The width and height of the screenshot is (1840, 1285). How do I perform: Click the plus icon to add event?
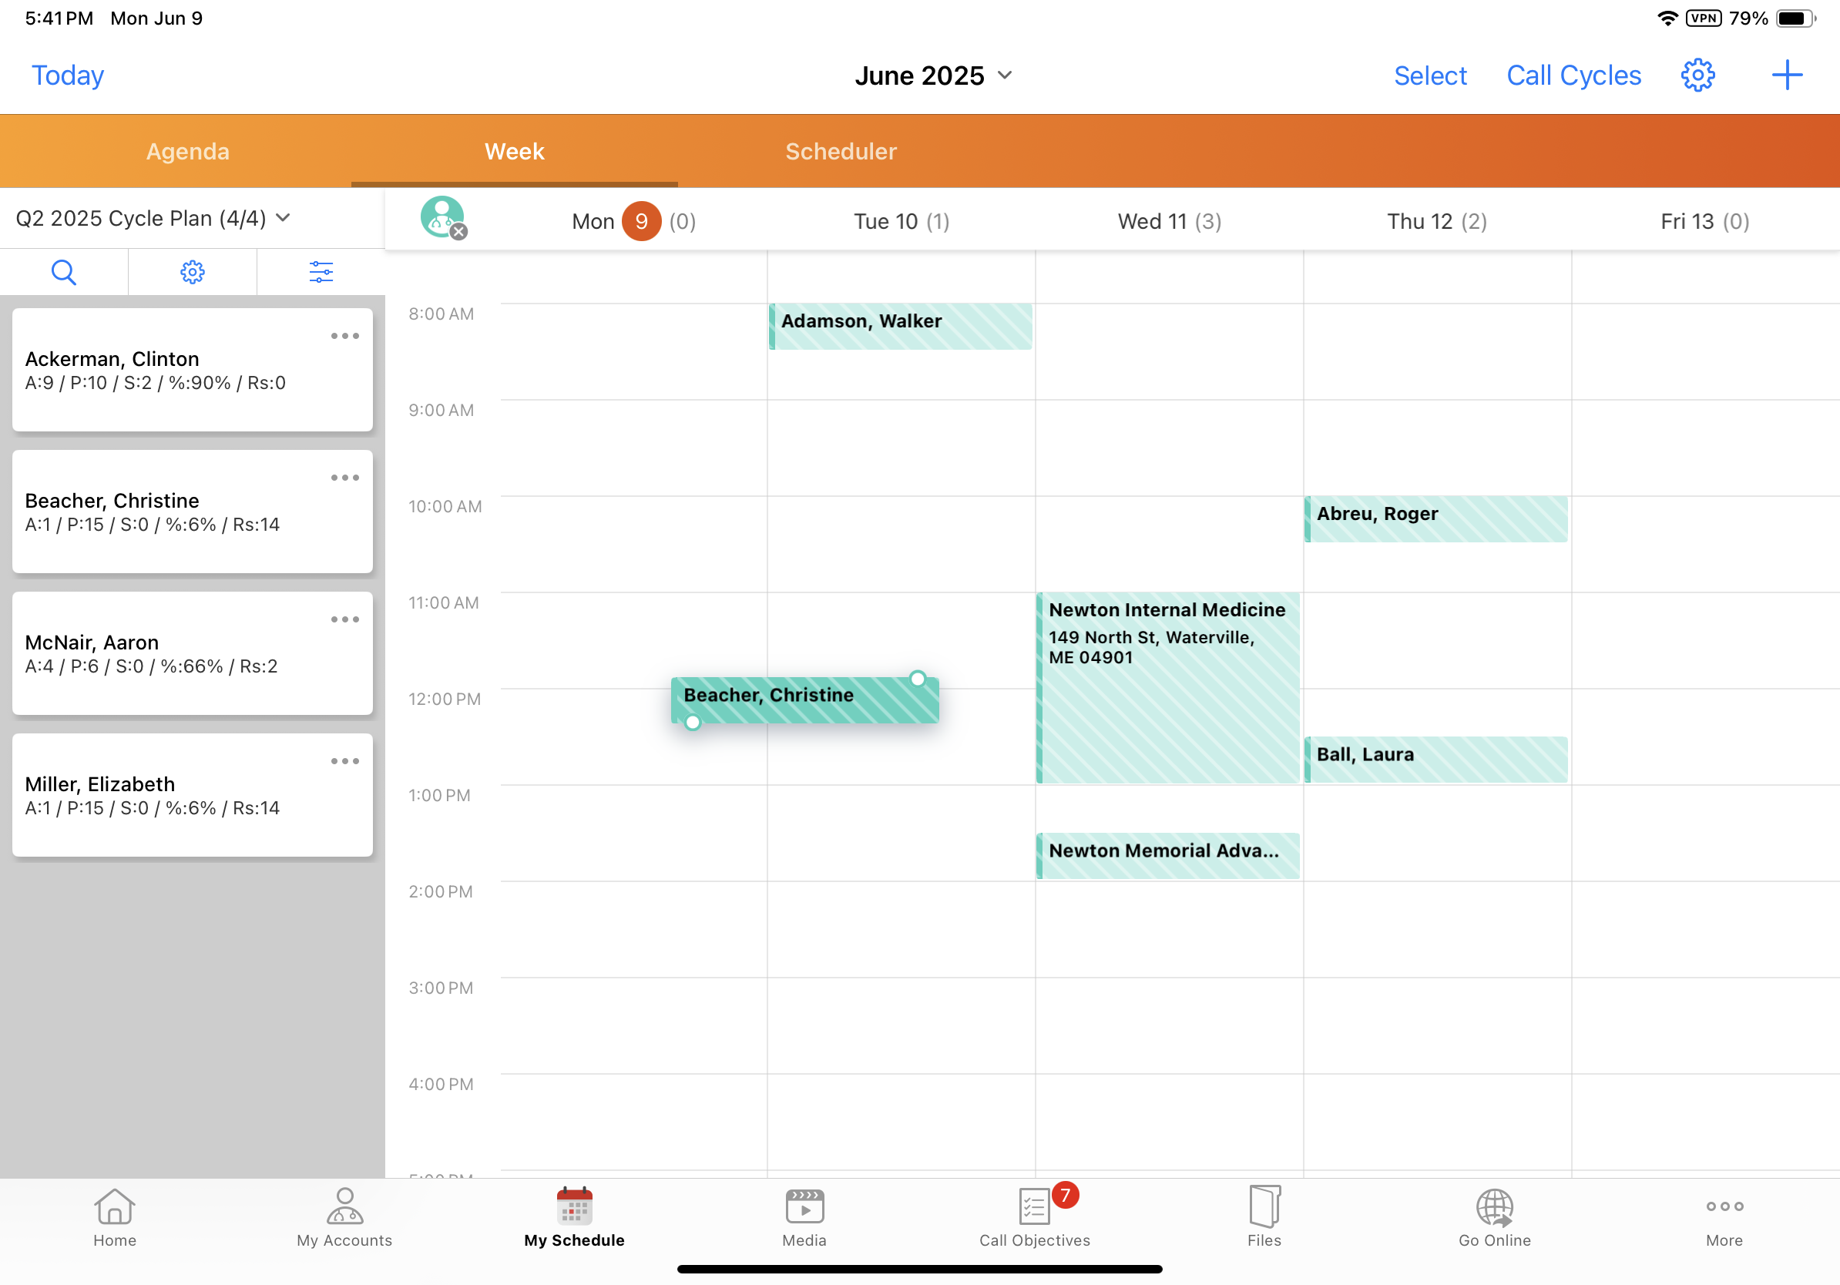[x=1786, y=75]
